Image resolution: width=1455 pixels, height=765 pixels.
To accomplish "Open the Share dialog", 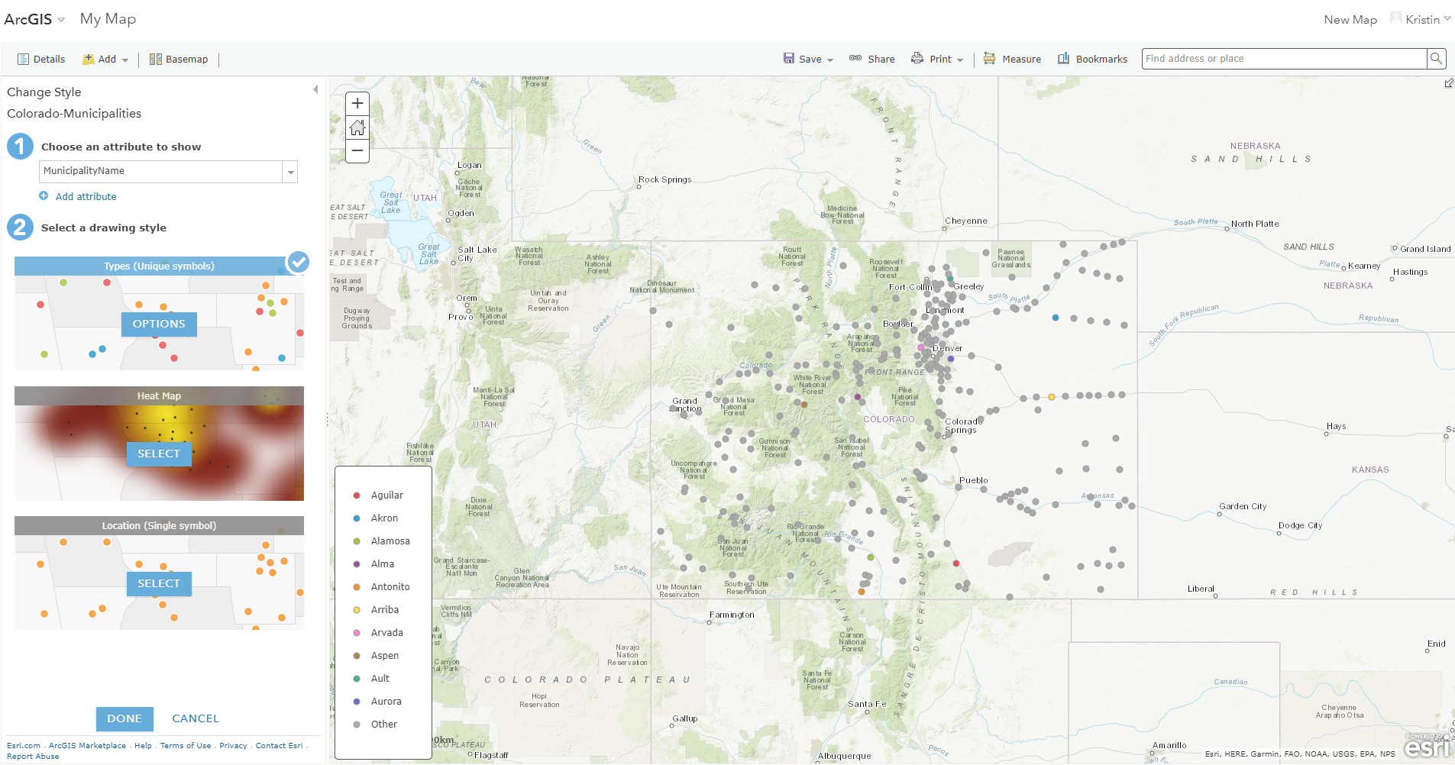I will pyautogui.click(x=872, y=59).
